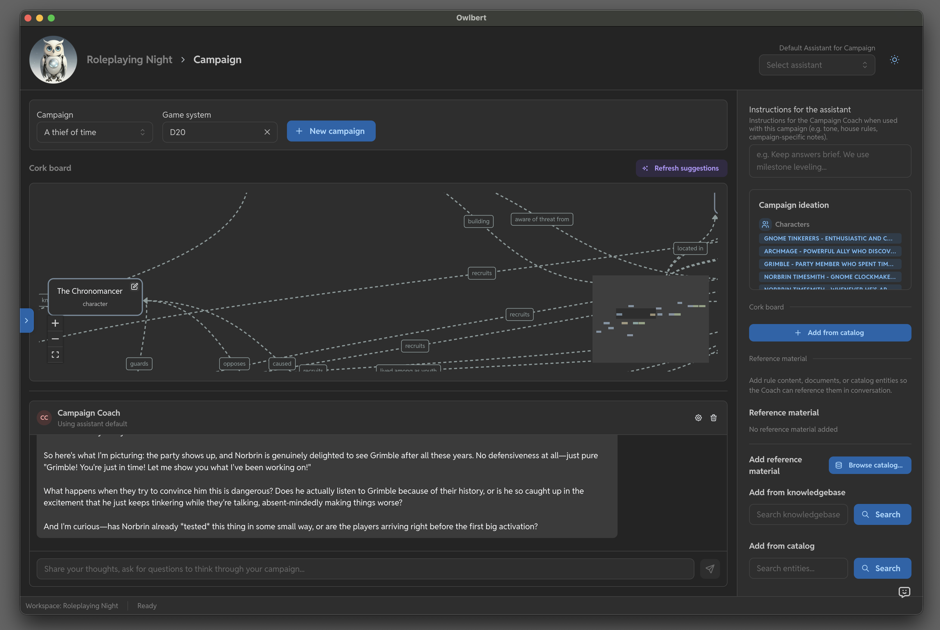Click the New campaign button
The height and width of the screenshot is (630, 940).
click(x=331, y=131)
